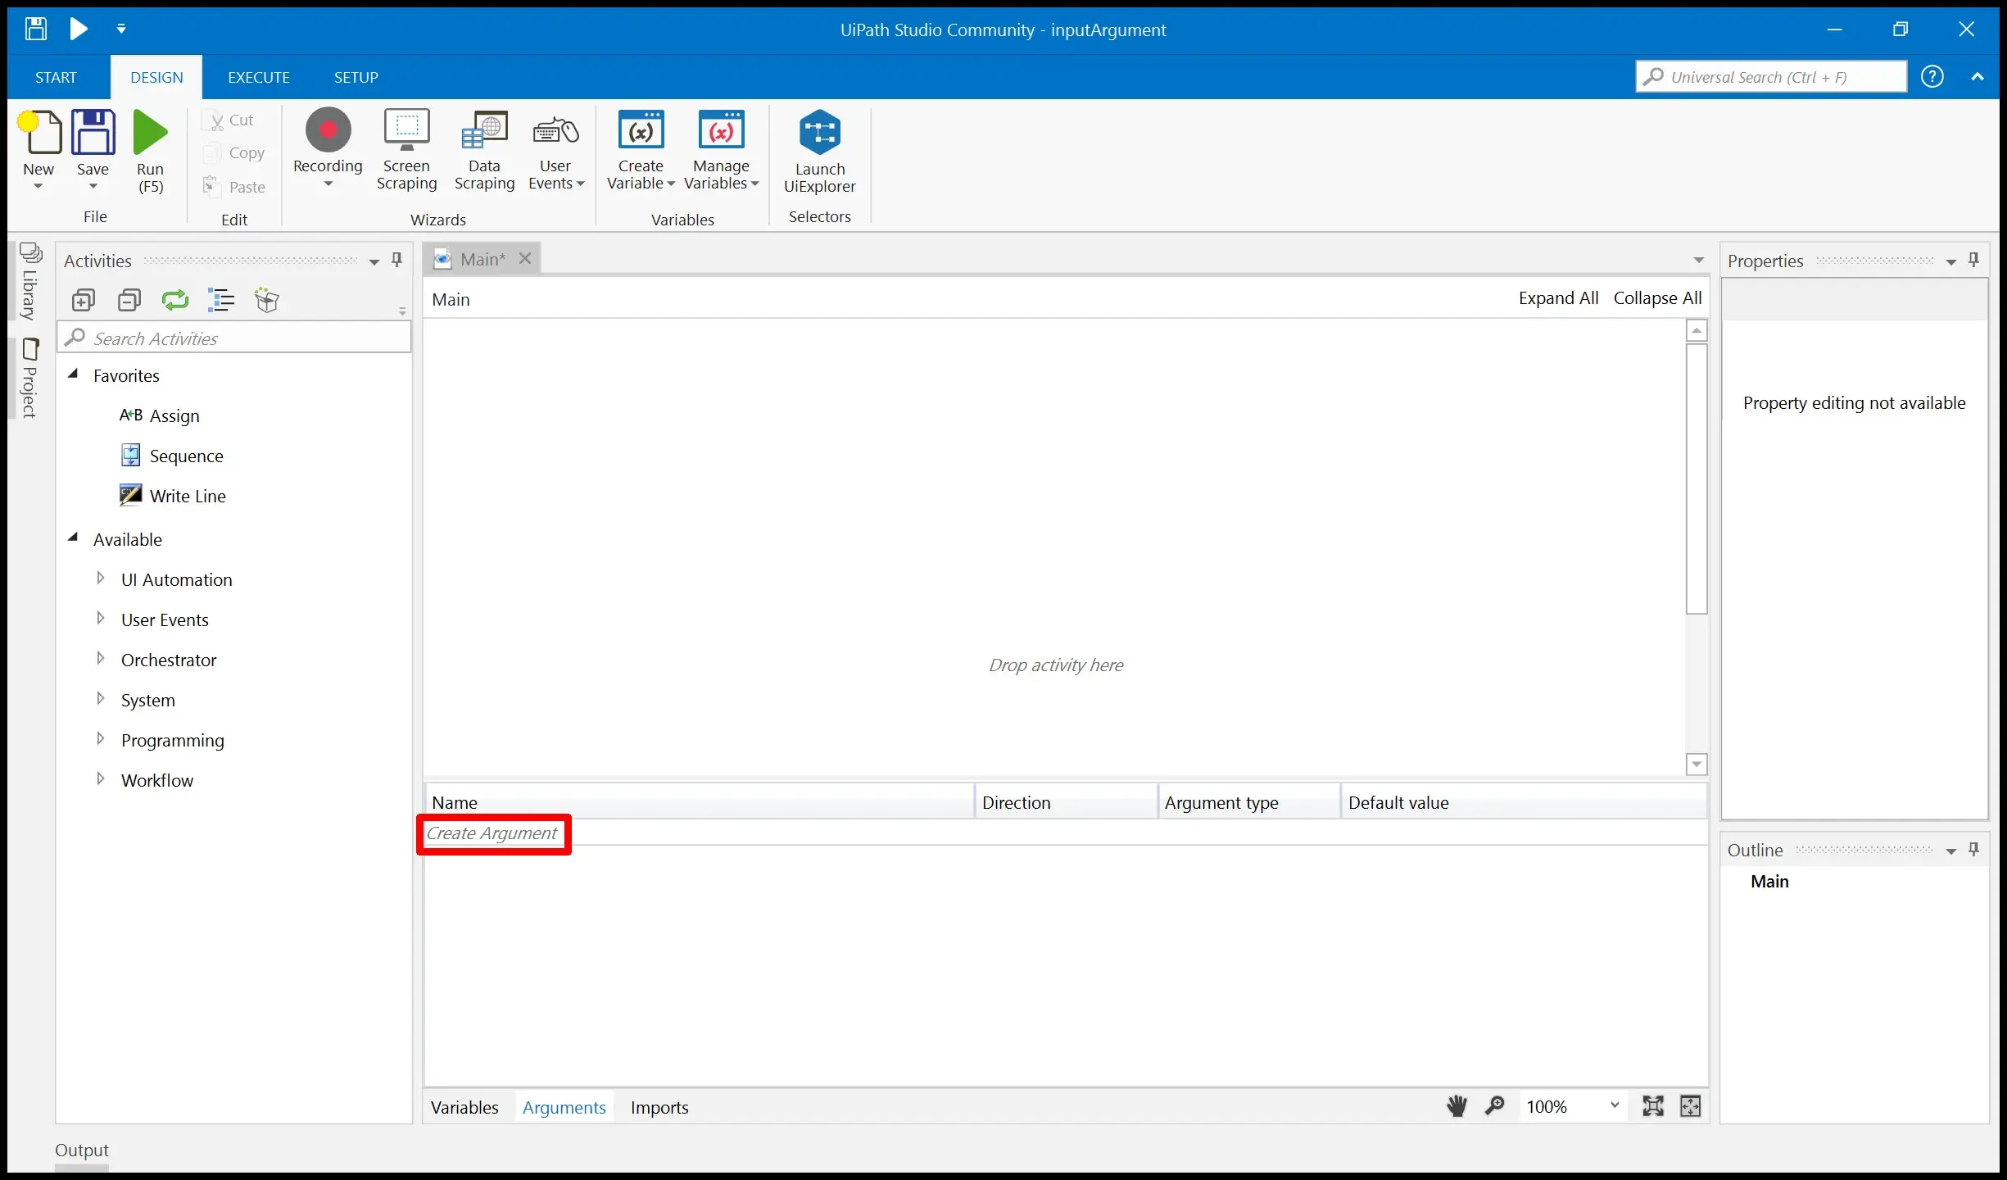Switch to the SETUP ribbon tab
The height and width of the screenshot is (1180, 2007).
(356, 77)
